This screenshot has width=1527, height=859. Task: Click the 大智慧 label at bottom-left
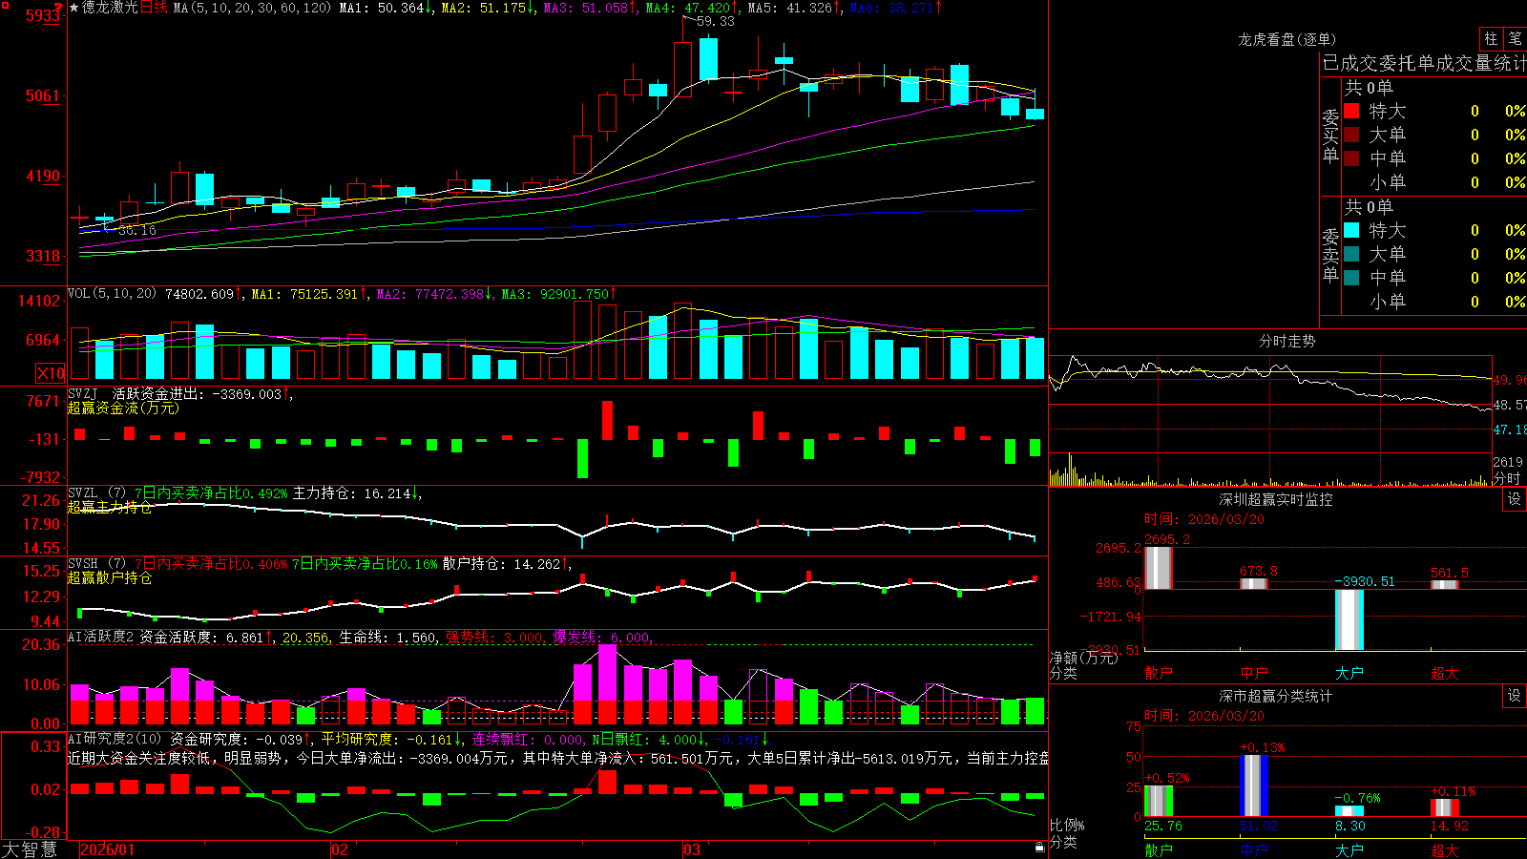tap(30, 849)
